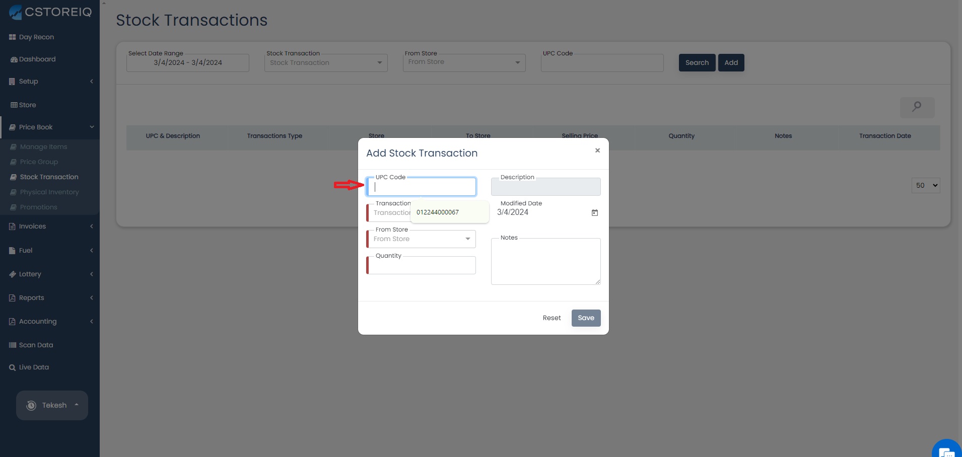Select Manage Items under Price Book
The height and width of the screenshot is (457, 962).
point(43,147)
